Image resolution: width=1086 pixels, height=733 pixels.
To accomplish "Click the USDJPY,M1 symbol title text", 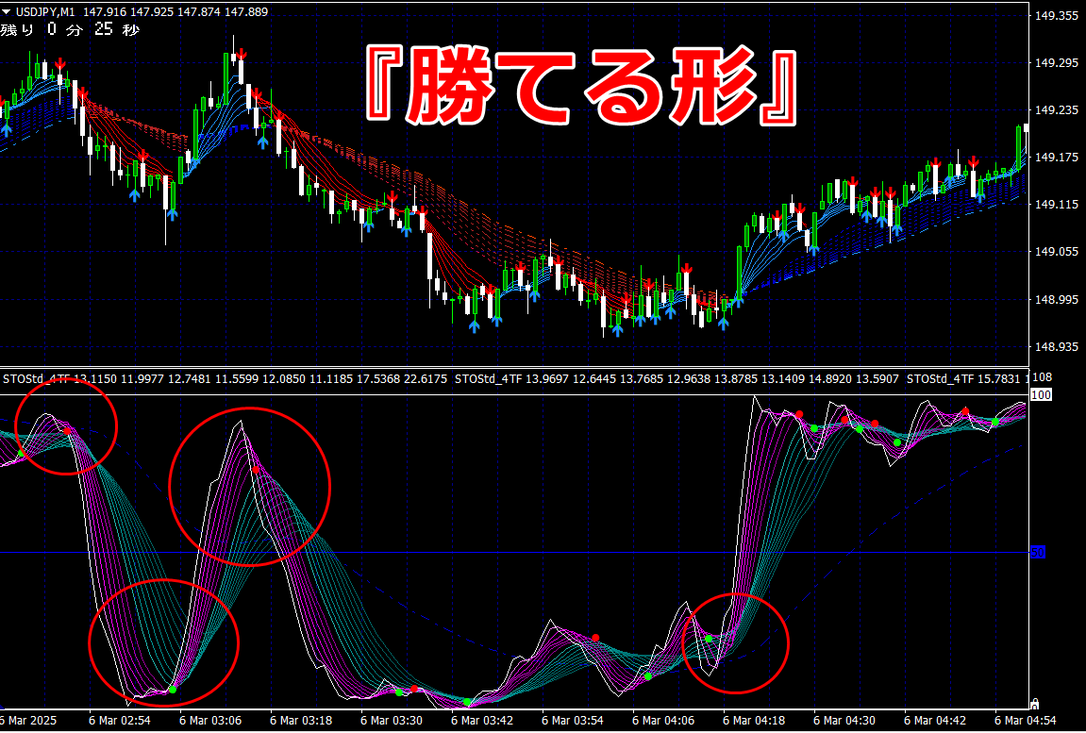I will pyautogui.click(x=45, y=11).
